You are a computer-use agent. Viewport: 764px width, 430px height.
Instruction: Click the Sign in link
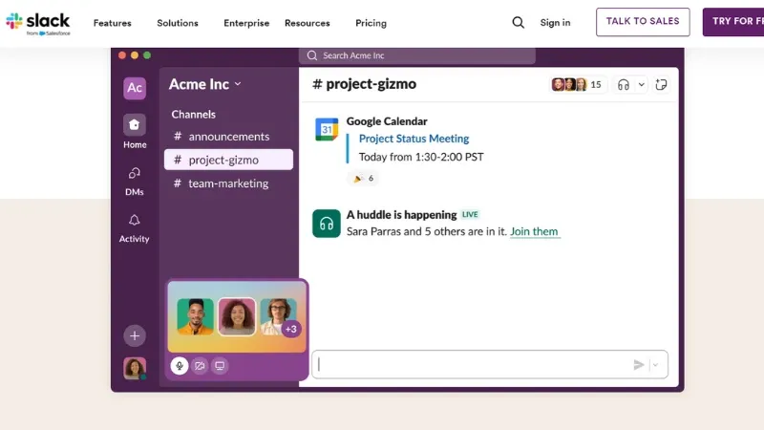tap(555, 22)
